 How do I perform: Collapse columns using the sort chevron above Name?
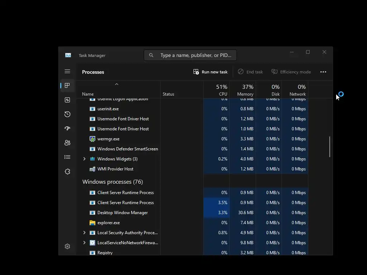coord(116,84)
